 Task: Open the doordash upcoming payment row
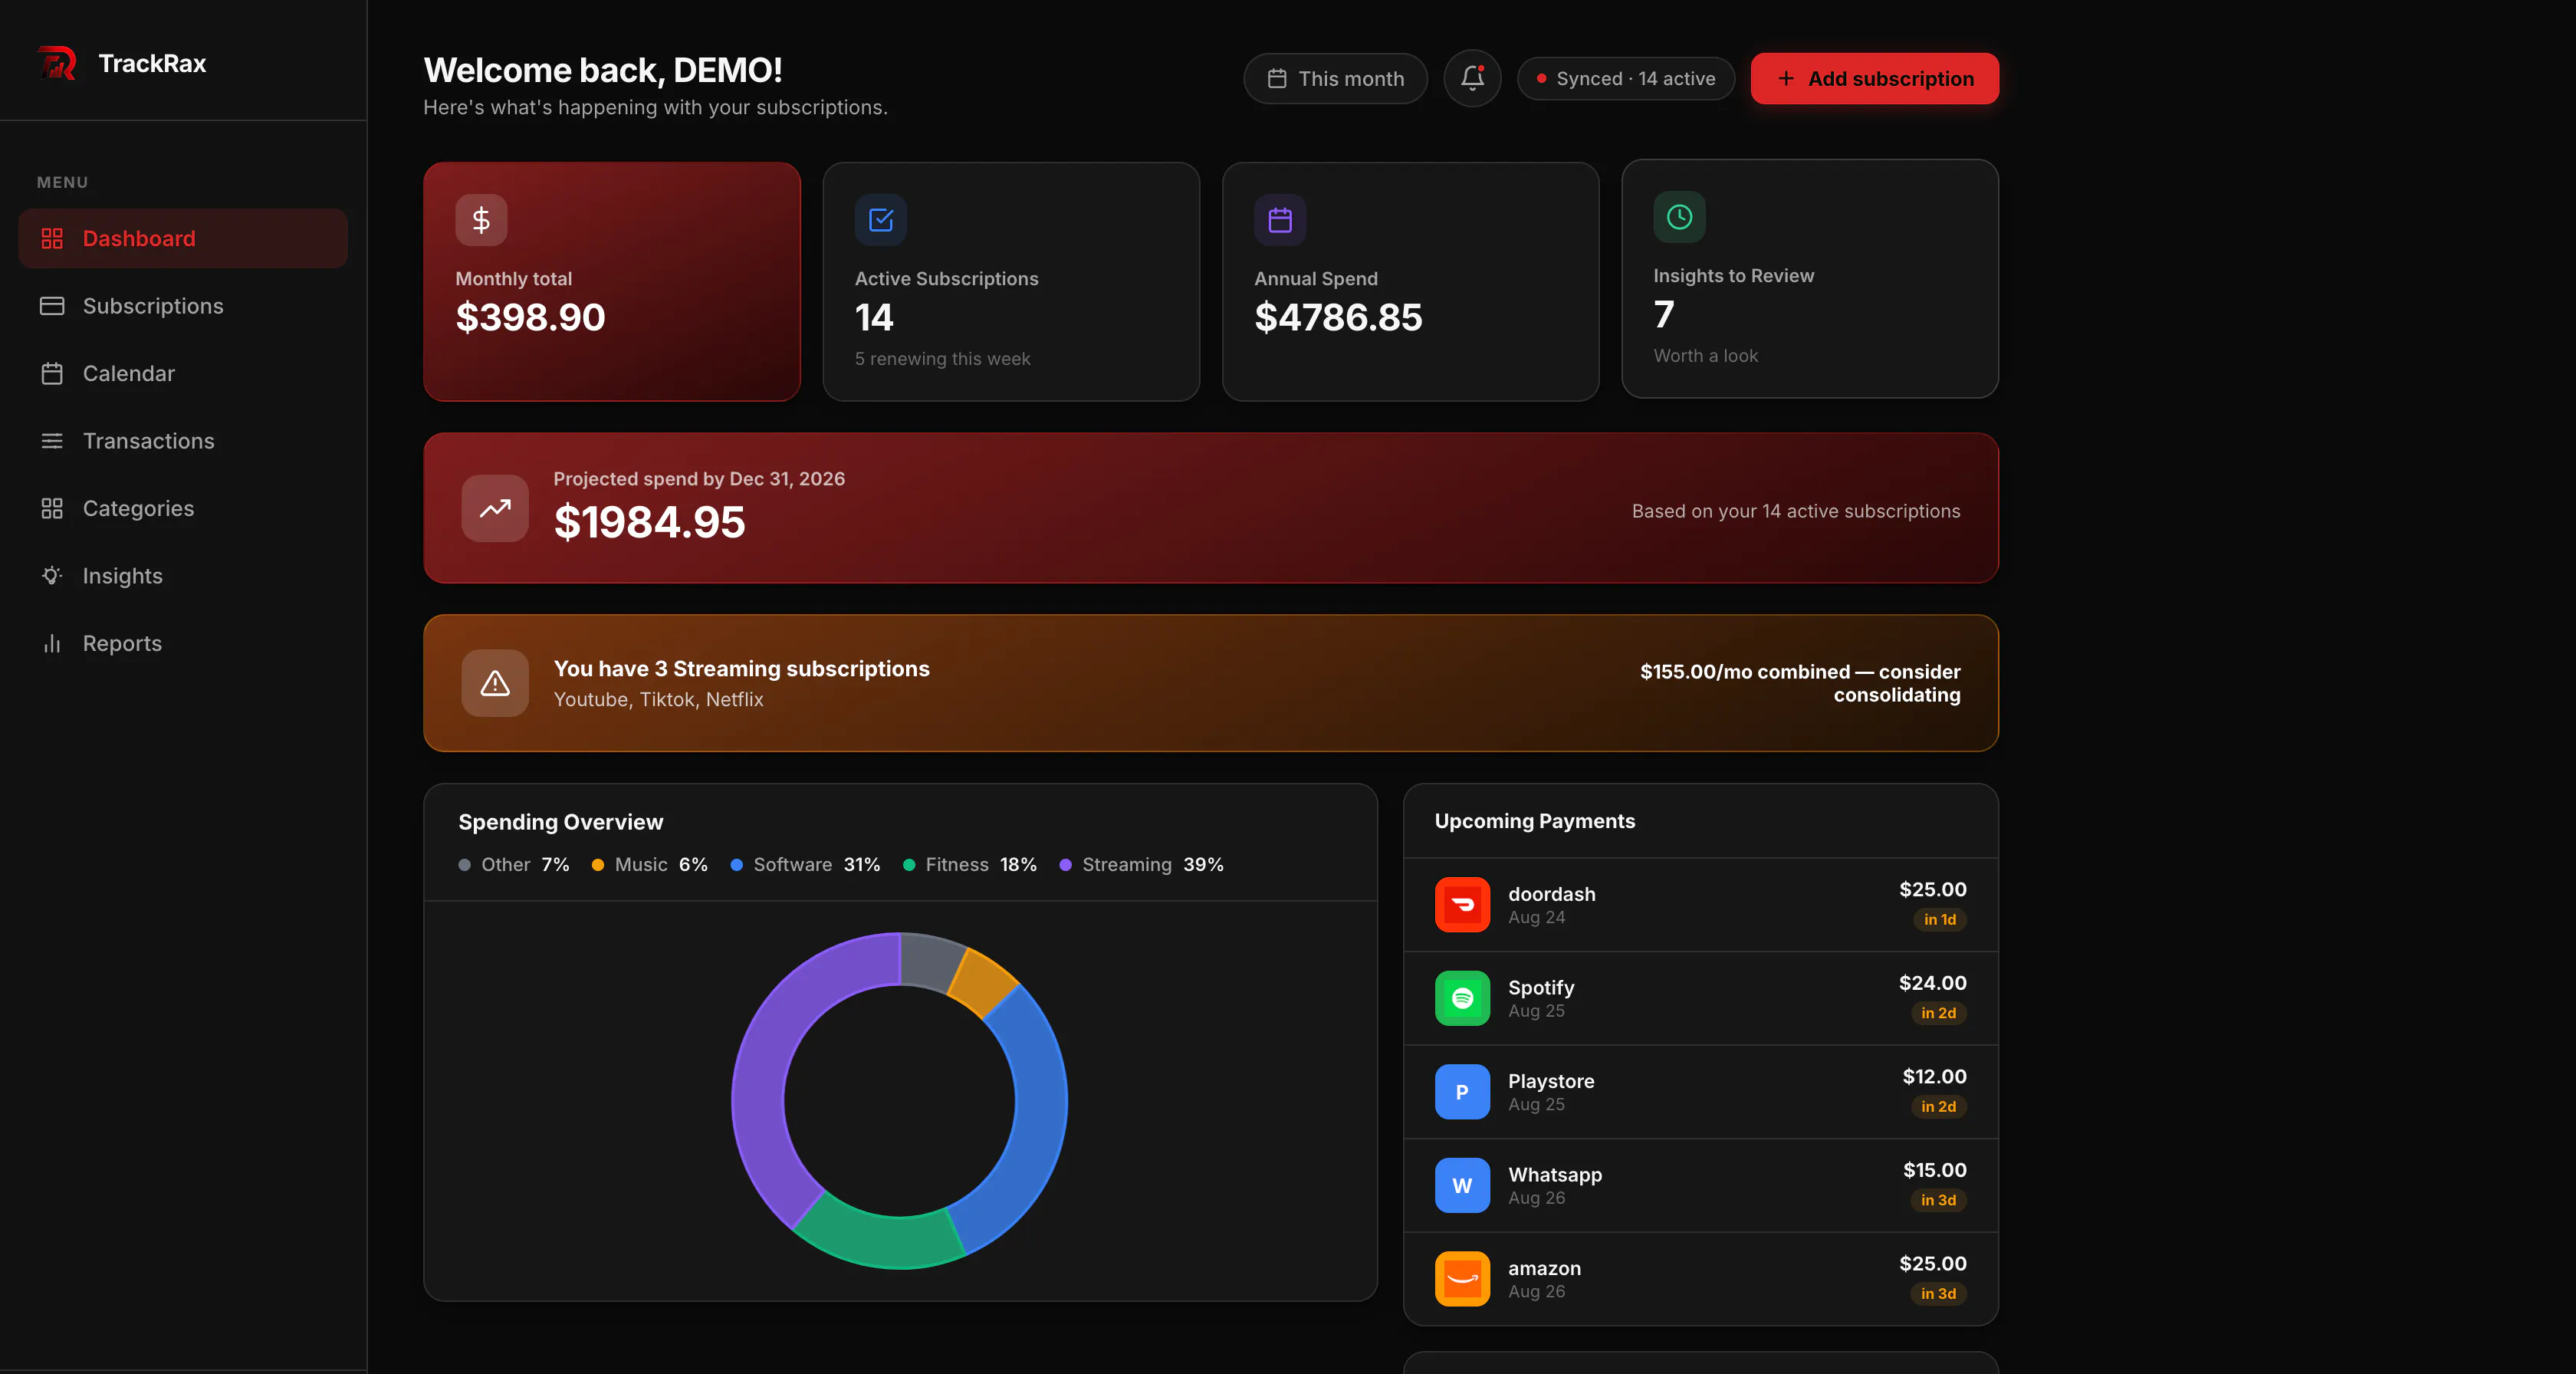[x=1700, y=904]
